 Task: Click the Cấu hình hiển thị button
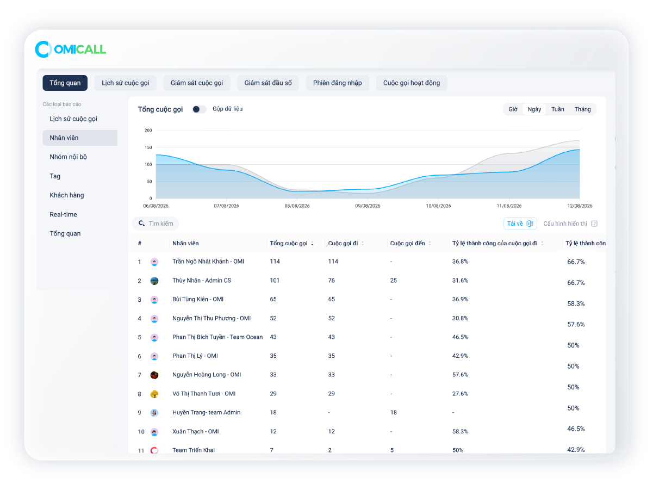[570, 224]
